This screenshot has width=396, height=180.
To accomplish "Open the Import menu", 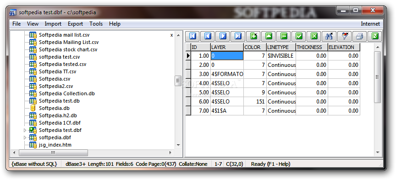I will tap(53, 24).
